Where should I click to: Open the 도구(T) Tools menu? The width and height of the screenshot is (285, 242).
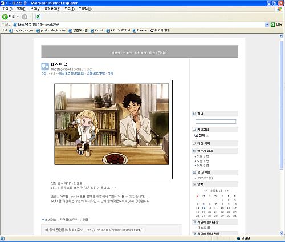(70, 9)
